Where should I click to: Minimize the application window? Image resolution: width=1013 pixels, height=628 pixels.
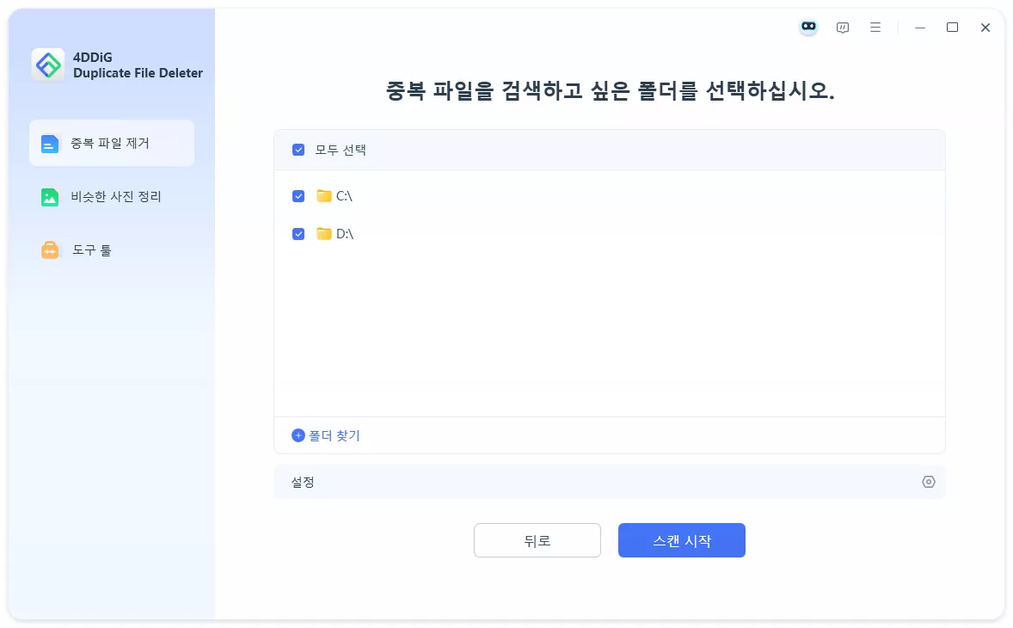click(x=919, y=27)
